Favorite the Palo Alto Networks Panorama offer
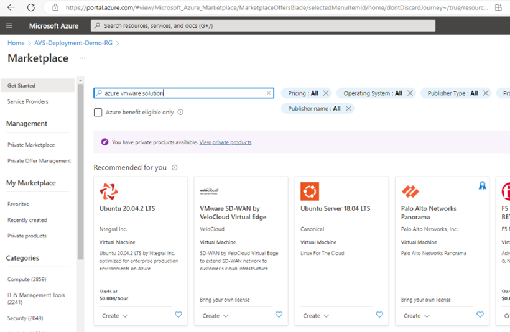This screenshot has width=510, height=332. [x=480, y=315]
